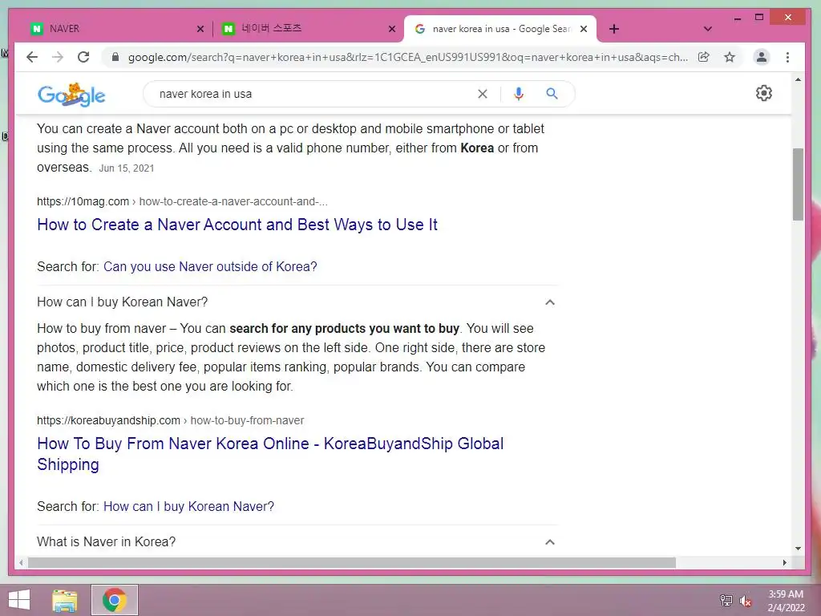The height and width of the screenshot is (616, 821).
Task: Bookmark this page with the star icon
Action: coord(730,57)
